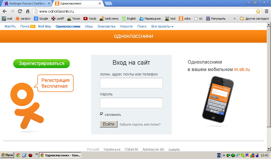Click the Одноклассники taskbar window button
Viewport: 271px width, 159px height.
click(60, 155)
